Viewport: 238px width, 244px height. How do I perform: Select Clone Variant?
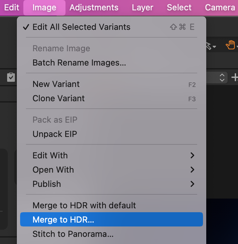tap(59, 98)
